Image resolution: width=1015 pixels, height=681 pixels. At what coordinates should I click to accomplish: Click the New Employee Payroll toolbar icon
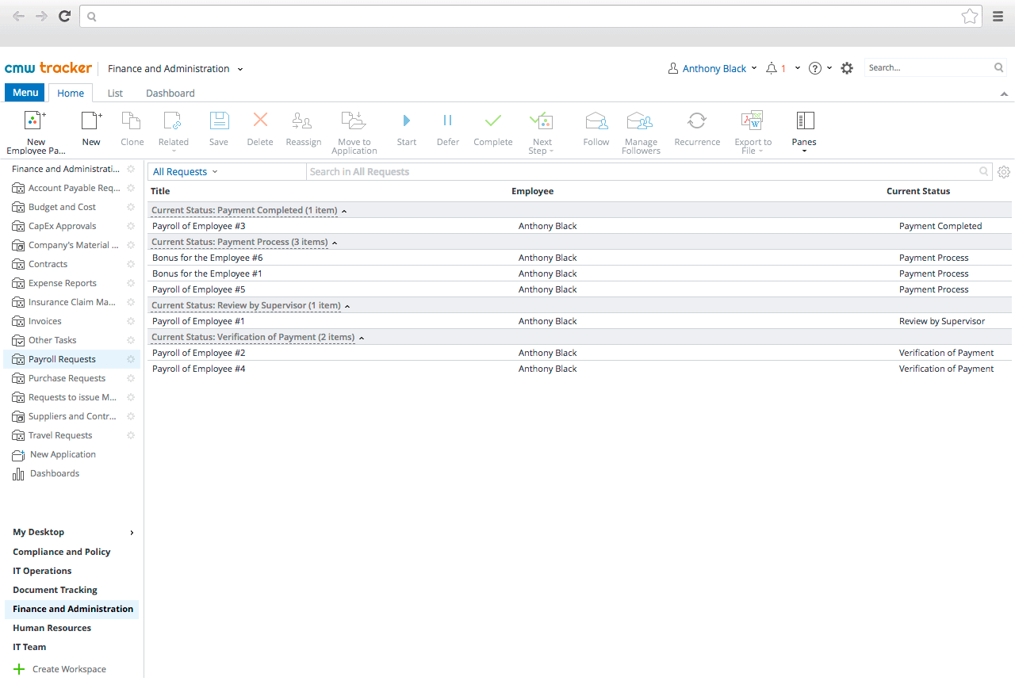coord(36,121)
